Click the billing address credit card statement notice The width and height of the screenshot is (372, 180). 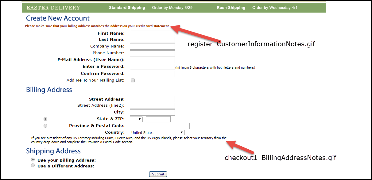(x=97, y=26)
